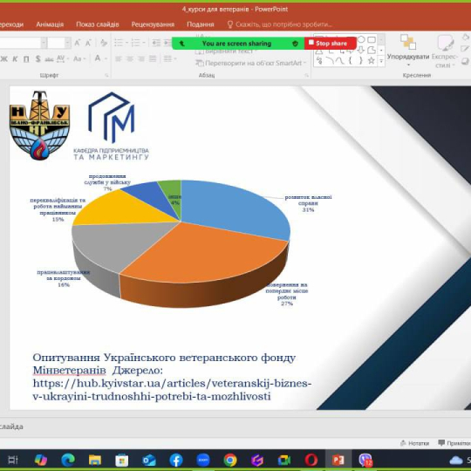Decrease list indent level
471x471 pixels.
pos(156,43)
